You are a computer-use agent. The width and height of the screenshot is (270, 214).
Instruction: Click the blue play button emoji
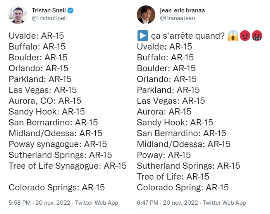(x=142, y=36)
